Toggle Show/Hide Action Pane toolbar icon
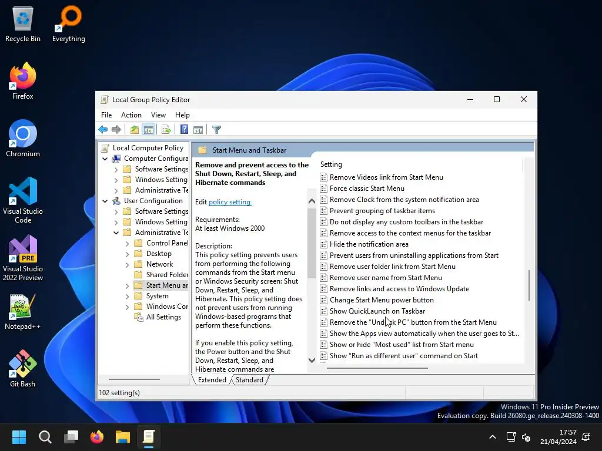This screenshot has height=451, width=602. [x=198, y=130]
